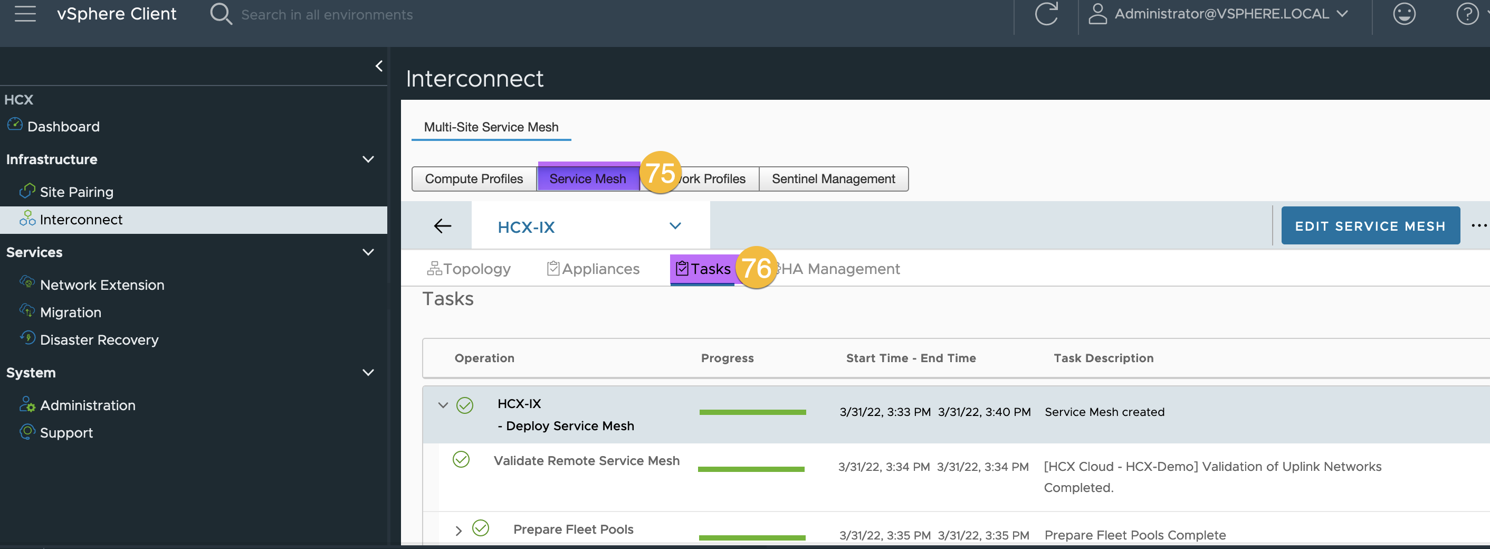The image size is (1490, 549).
Task: Click the Appliances clipboard icon
Action: [553, 268]
